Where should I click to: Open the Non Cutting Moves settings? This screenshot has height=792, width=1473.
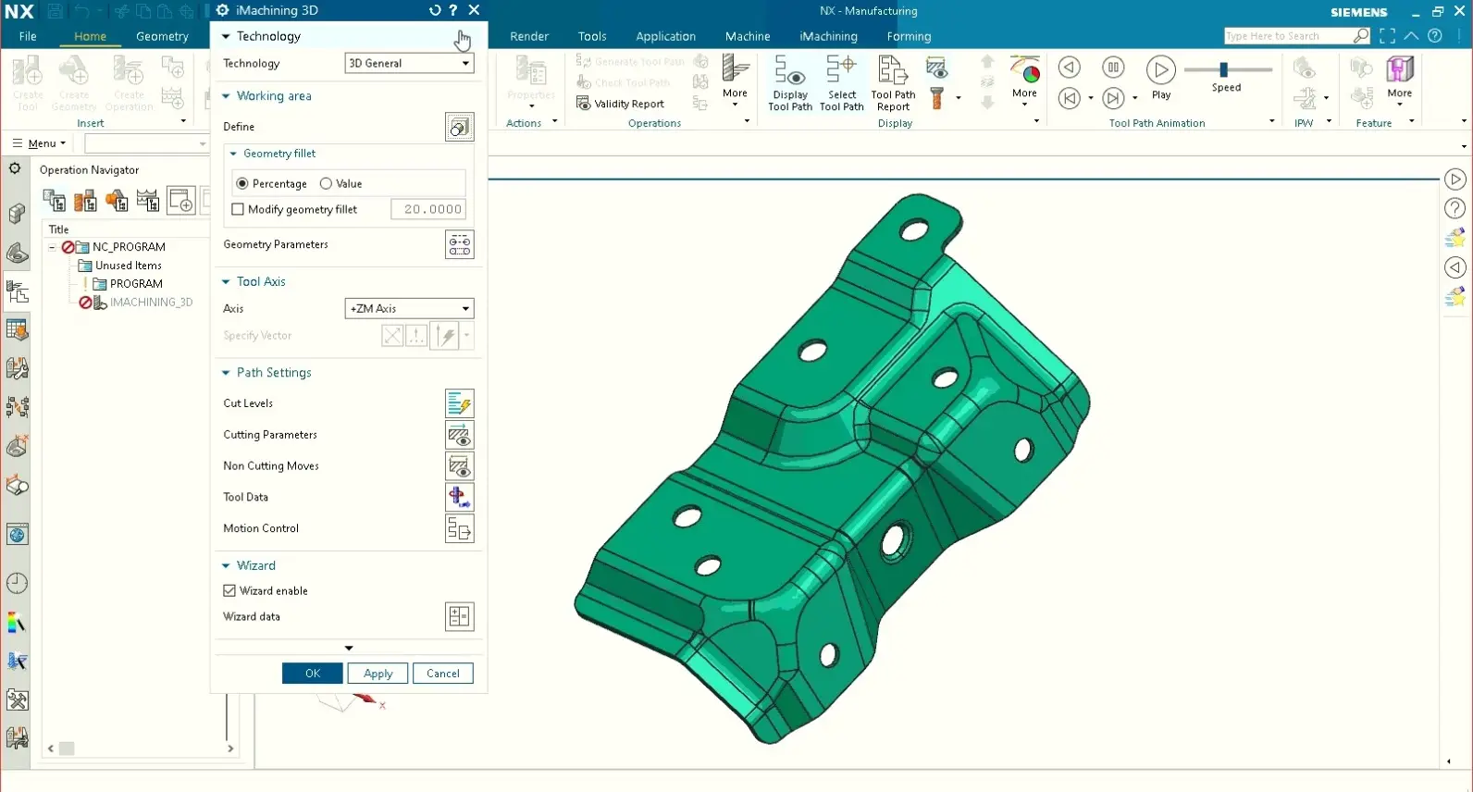coord(459,466)
